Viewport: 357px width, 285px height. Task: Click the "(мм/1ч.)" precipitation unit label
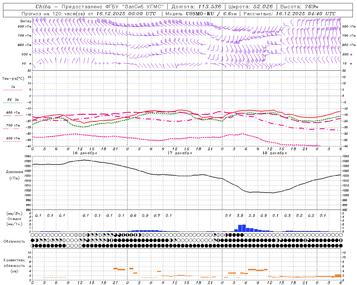click(x=15, y=224)
